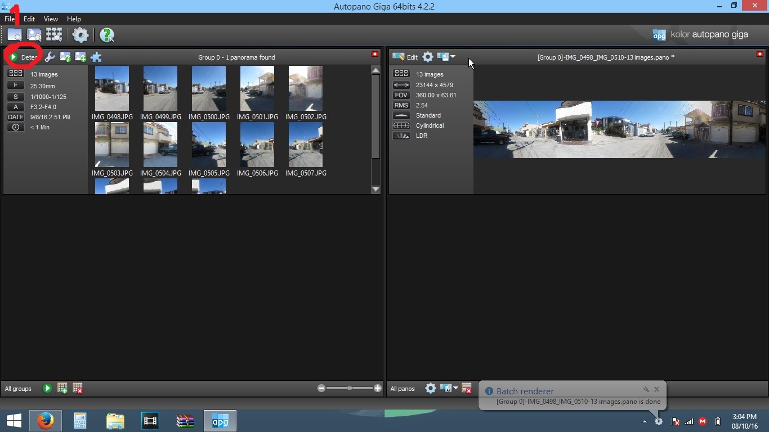Click the FOV 360.00 x 63.61 value

[436, 95]
